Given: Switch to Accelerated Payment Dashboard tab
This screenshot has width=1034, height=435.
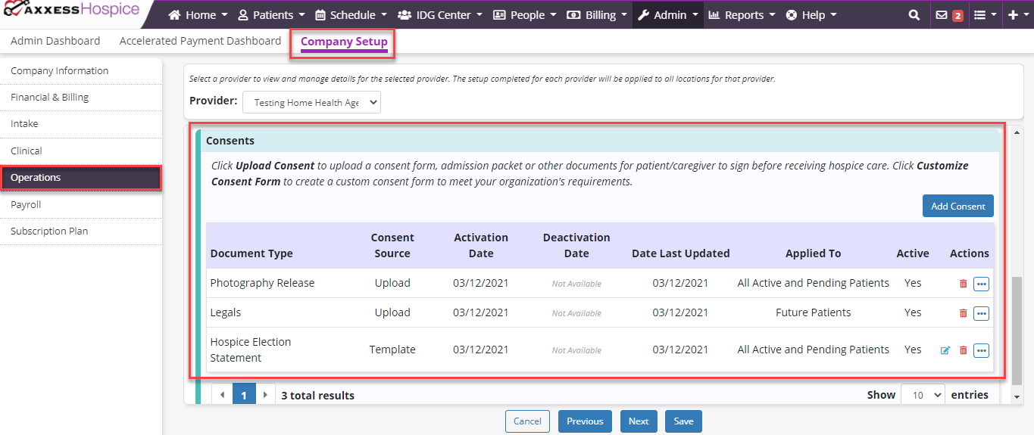Looking at the screenshot, I should point(200,41).
